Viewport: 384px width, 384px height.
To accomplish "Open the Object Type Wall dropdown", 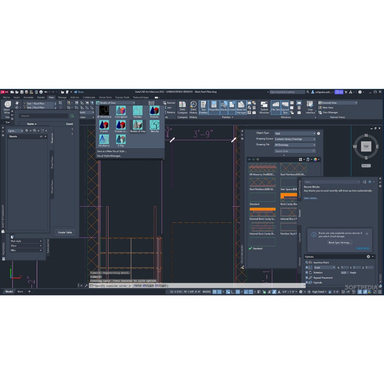I will (295, 133).
